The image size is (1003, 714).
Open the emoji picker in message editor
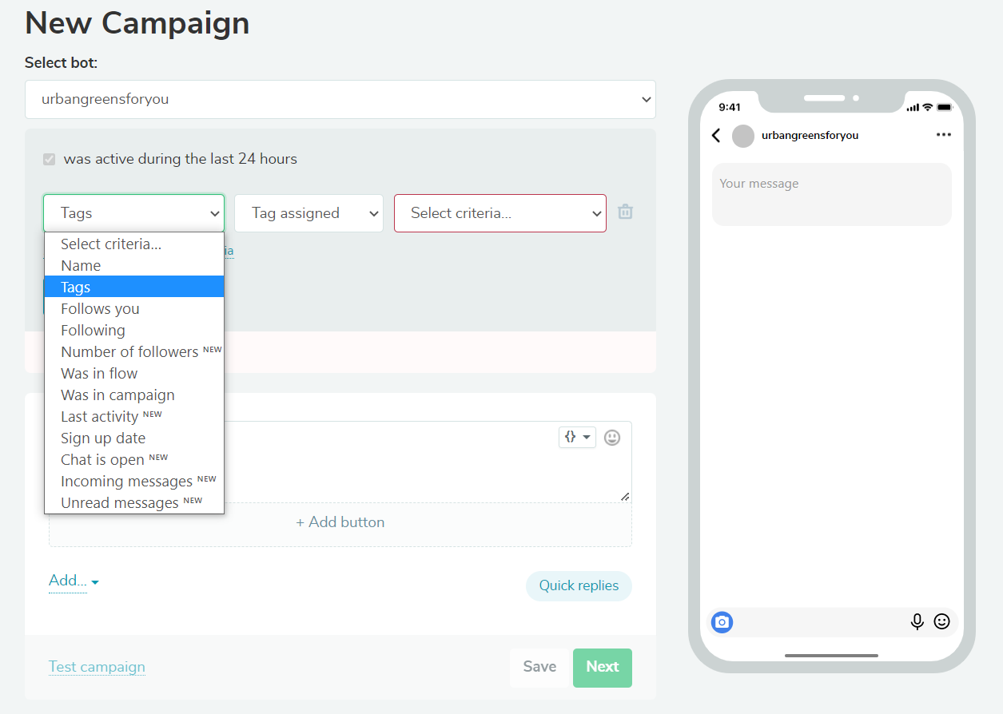[612, 437]
